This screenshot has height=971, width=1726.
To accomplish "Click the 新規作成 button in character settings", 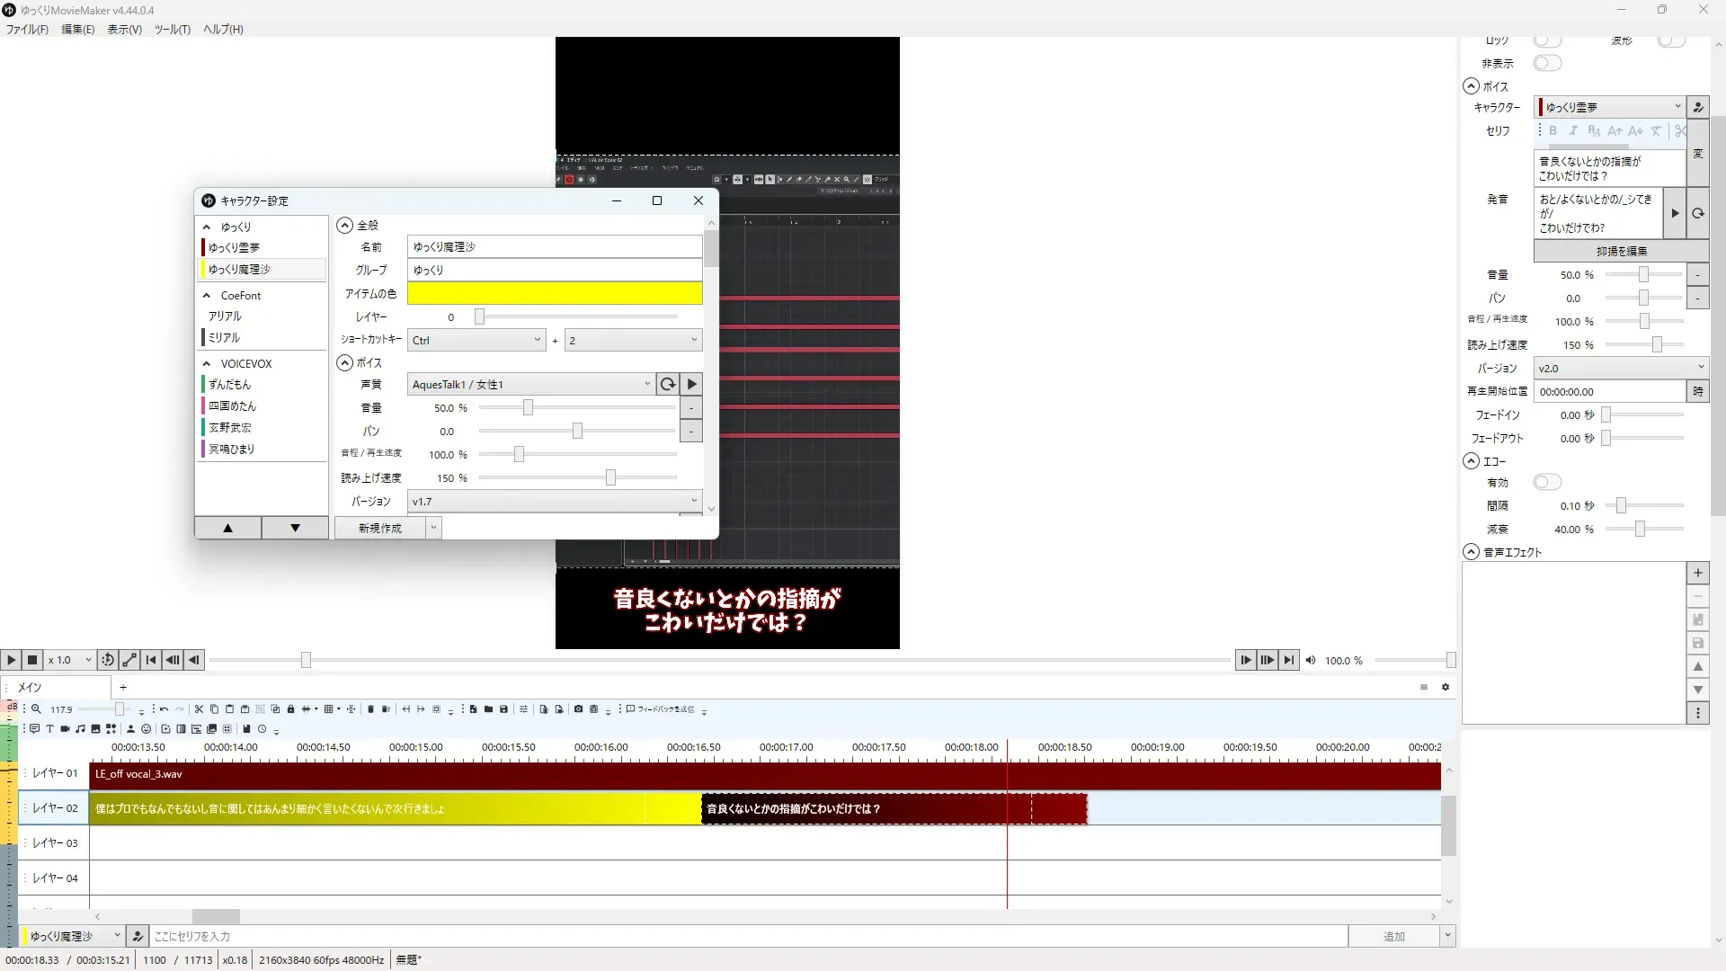I will 379,529.
